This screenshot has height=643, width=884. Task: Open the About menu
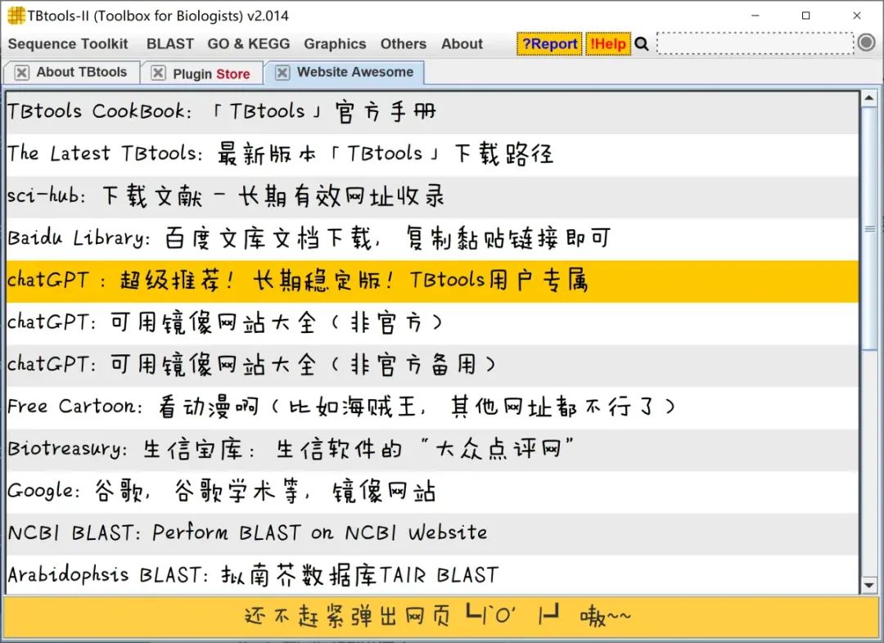tap(462, 44)
